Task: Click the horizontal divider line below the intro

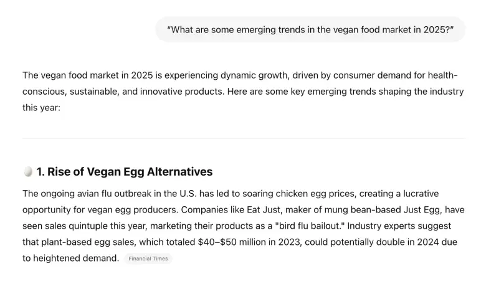Action: 244,138
